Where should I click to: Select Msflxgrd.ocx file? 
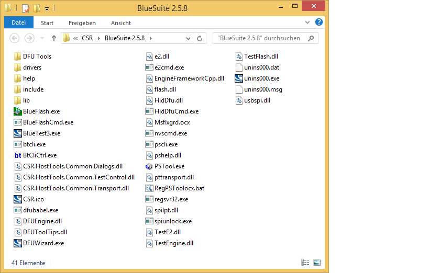point(168,122)
